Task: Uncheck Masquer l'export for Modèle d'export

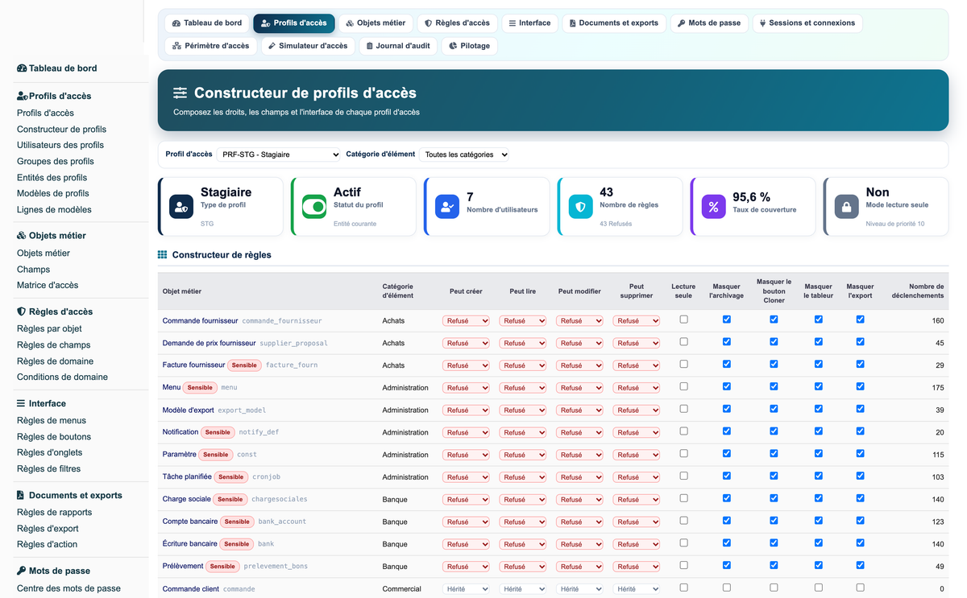Action: 861,409
